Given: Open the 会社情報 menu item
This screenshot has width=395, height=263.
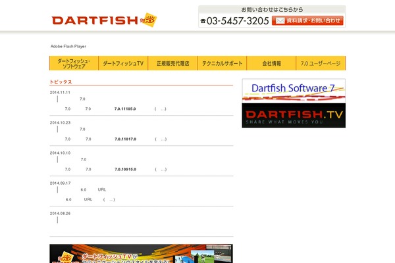Looking at the screenshot, I should (271, 63).
